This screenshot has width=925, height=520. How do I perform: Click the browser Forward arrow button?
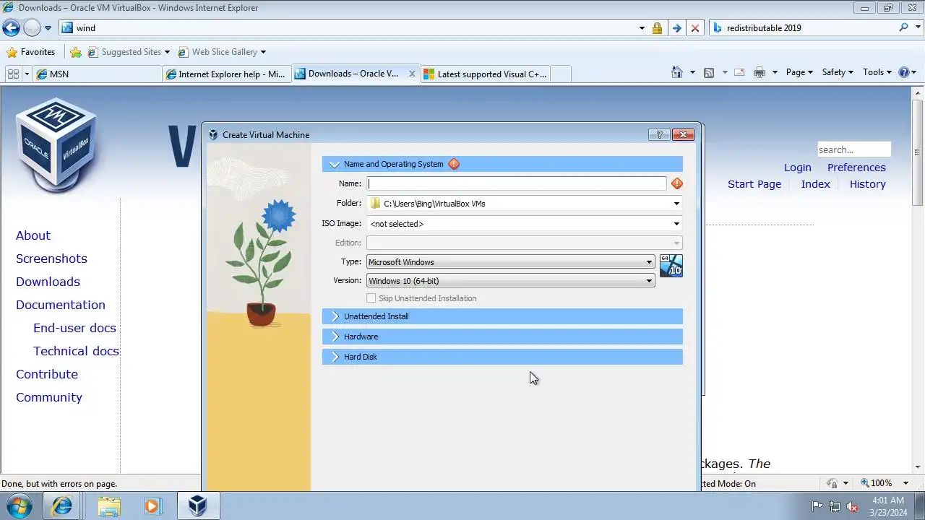(x=32, y=28)
